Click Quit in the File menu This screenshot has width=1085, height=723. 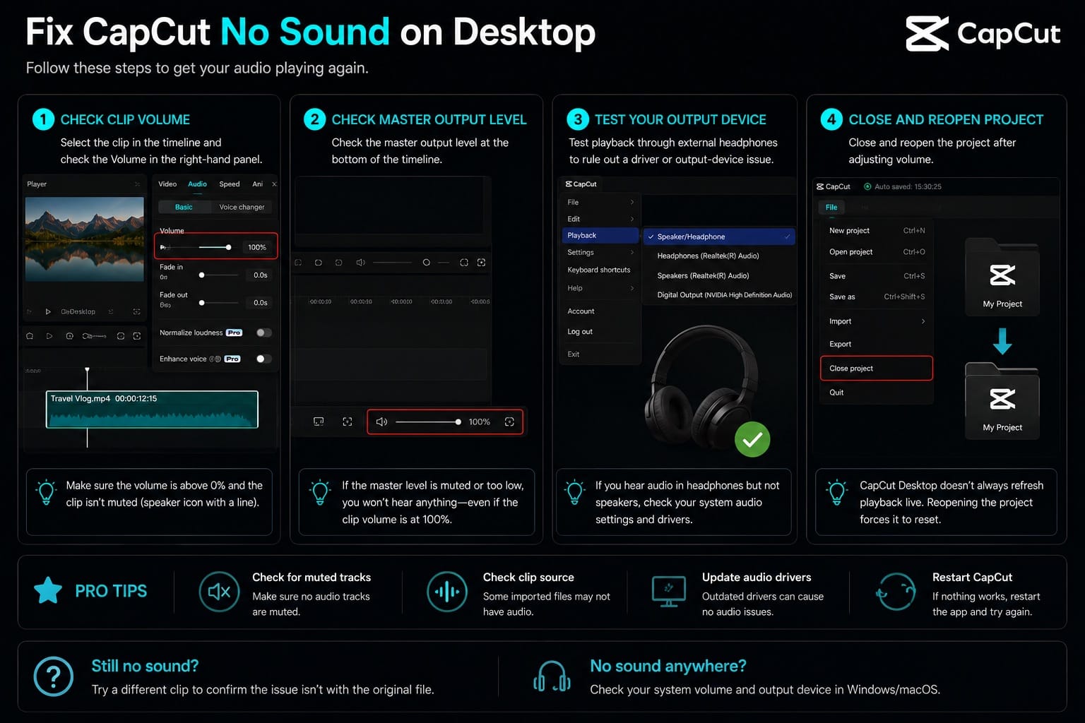click(877, 393)
